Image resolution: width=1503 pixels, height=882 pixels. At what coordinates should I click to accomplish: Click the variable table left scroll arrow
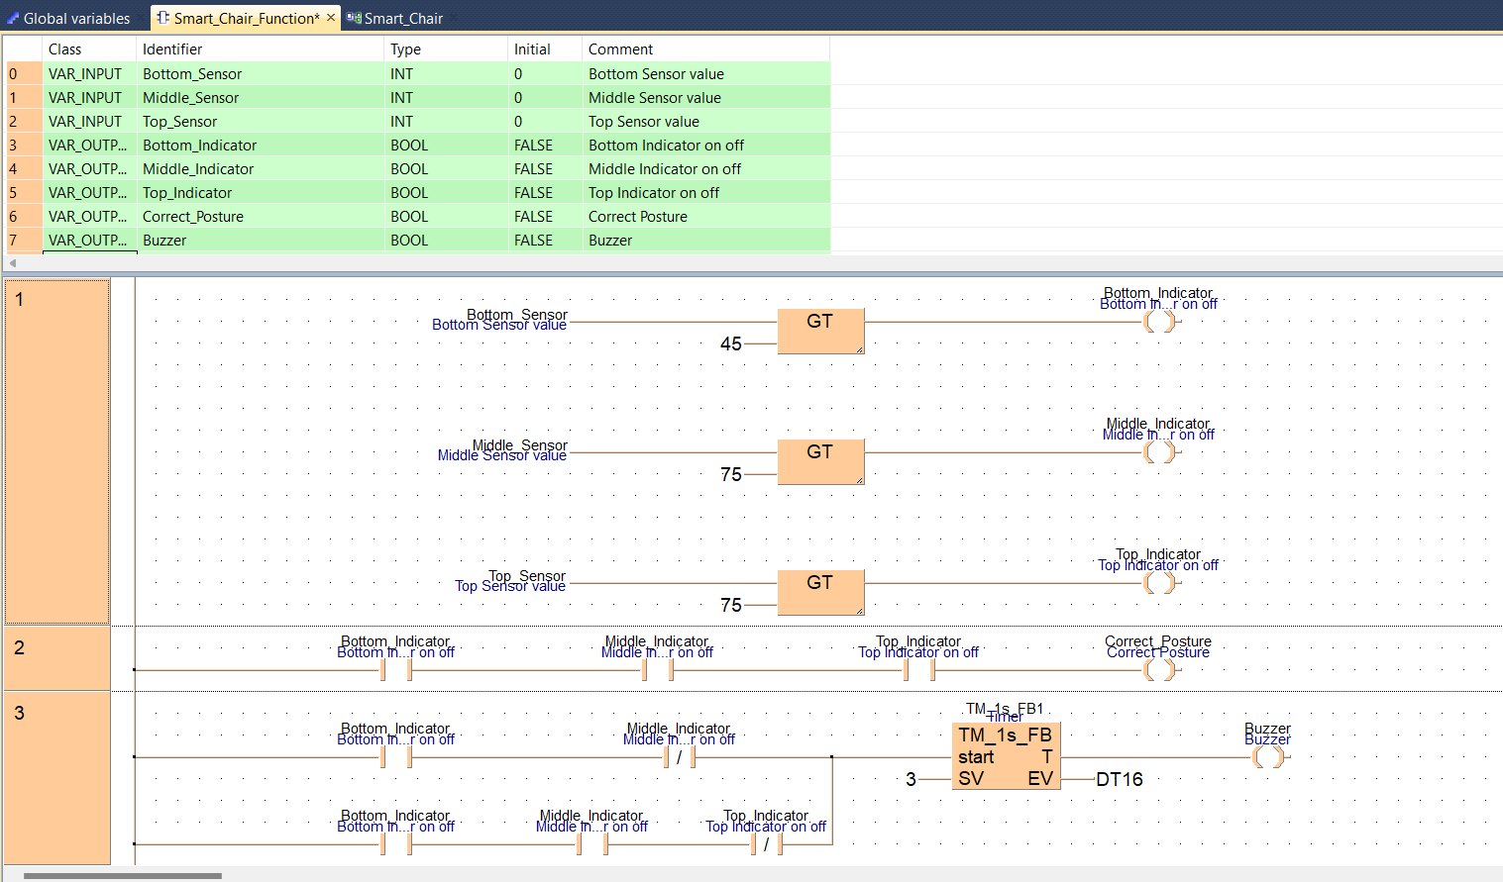[12, 263]
